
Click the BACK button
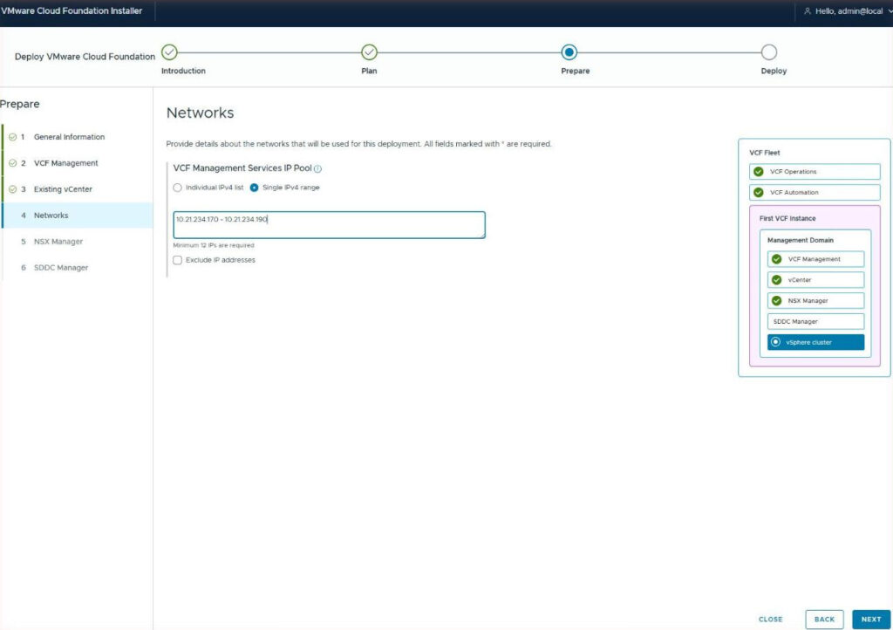coord(824,620)
